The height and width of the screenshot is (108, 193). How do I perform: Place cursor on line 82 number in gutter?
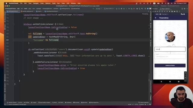(x=8, y=40)
